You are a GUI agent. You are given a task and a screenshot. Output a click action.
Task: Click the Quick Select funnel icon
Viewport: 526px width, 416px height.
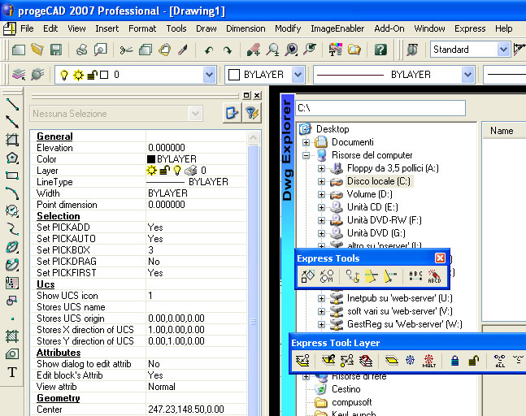251,114
